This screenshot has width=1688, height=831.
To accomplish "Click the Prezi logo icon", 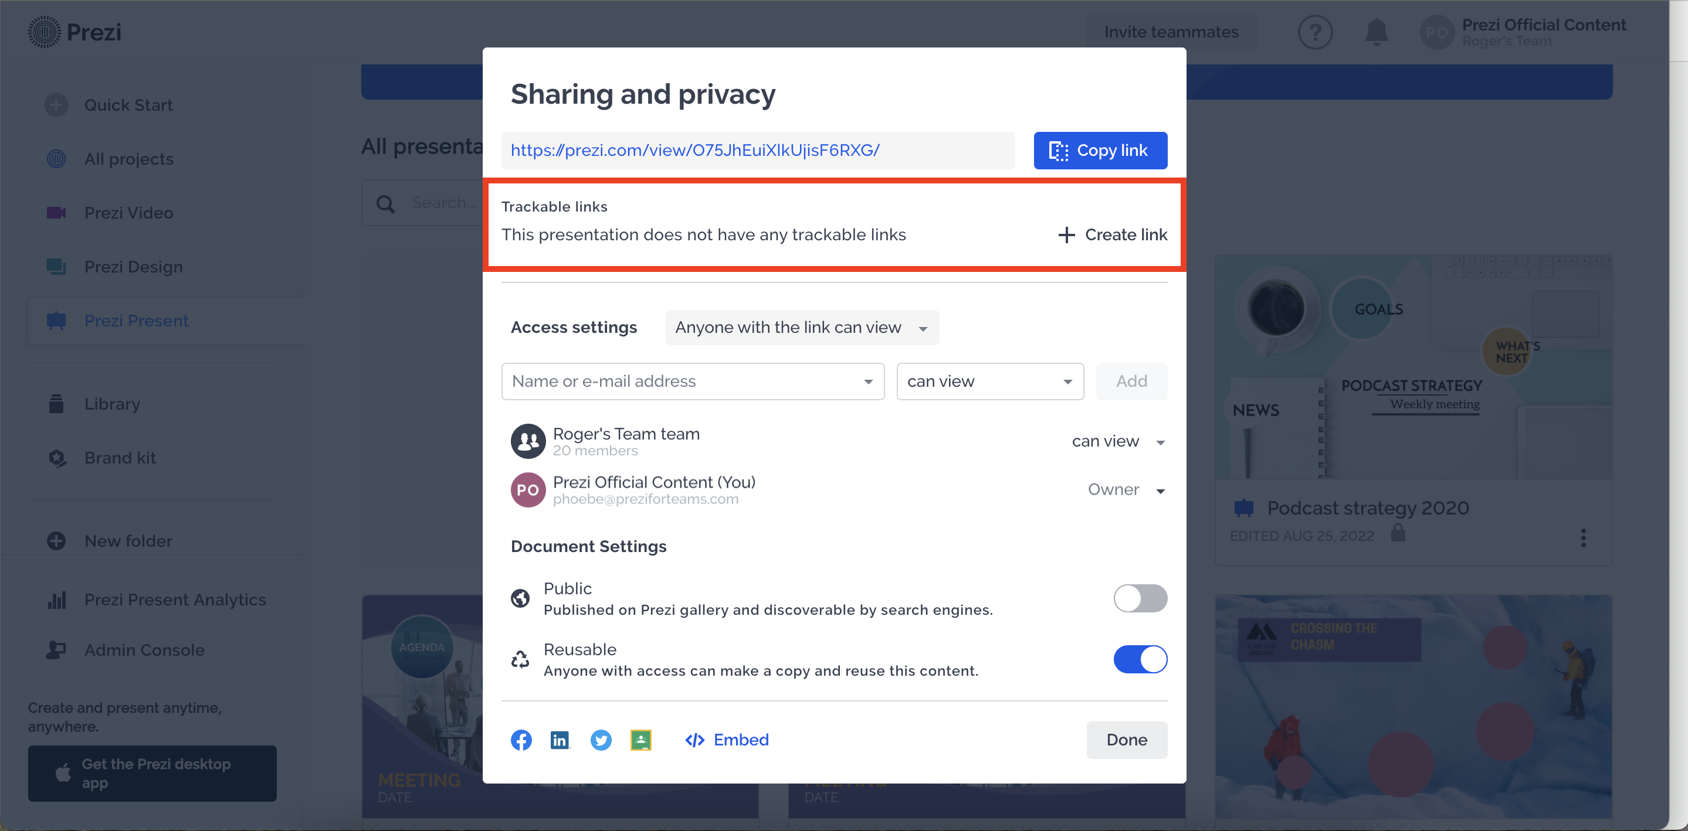I will pyautogui.click(x=44, y=32).
